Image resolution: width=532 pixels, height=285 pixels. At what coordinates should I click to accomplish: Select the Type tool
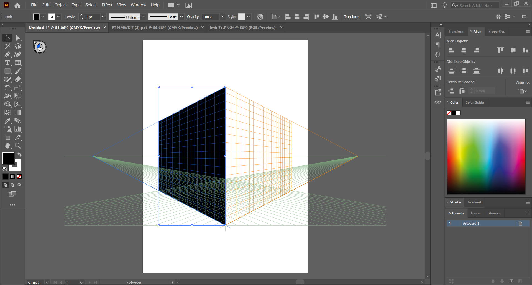[x=7, y=63]
